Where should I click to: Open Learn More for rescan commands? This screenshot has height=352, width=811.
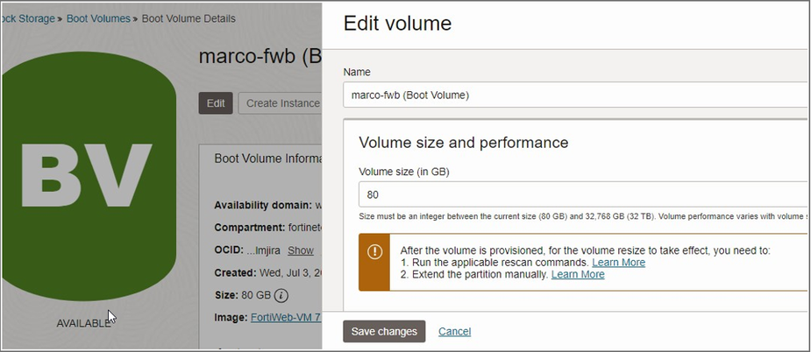tap(618, 263)
